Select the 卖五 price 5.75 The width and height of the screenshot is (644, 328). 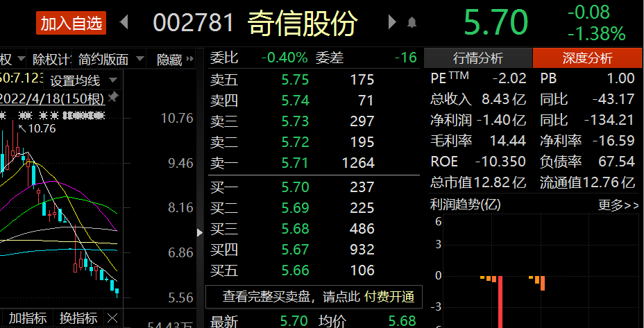pos(295,80)
